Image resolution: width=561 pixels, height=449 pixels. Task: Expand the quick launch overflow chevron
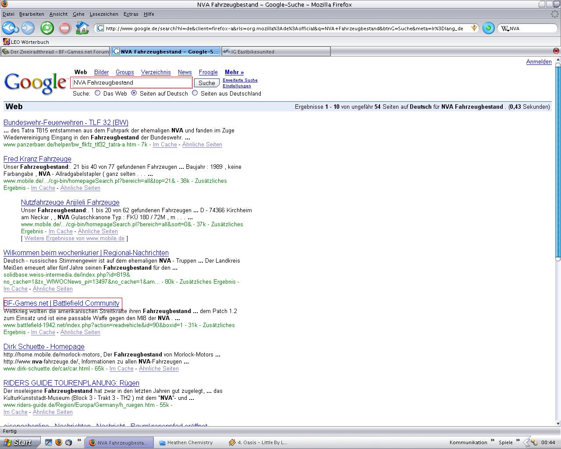(79, 440)
